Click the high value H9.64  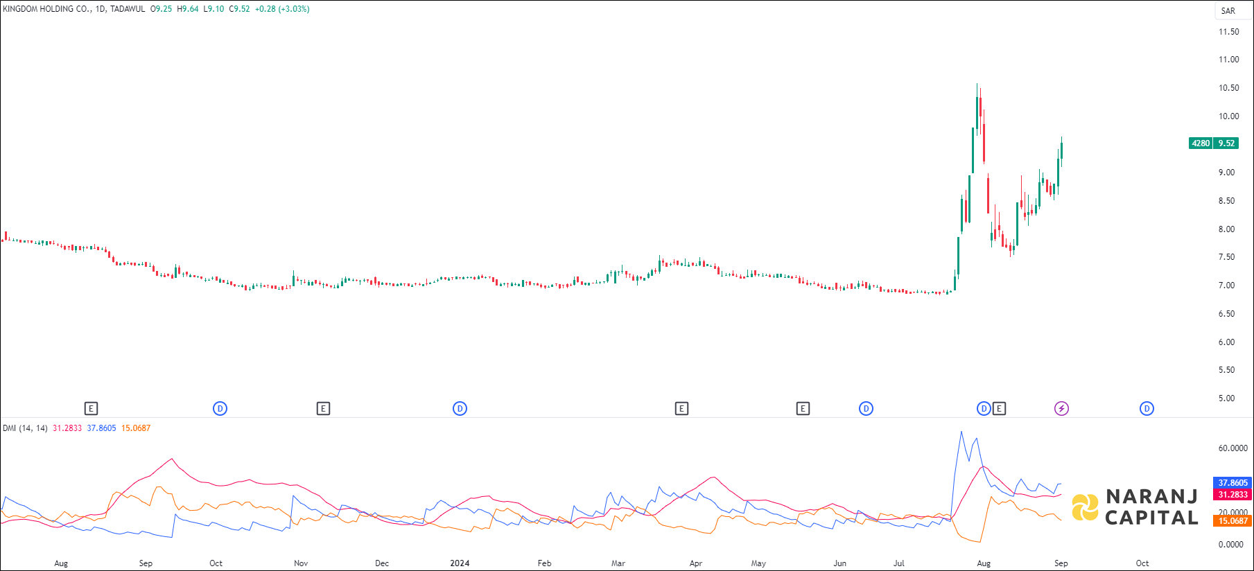pyautogui.click(x=188, y=9)
